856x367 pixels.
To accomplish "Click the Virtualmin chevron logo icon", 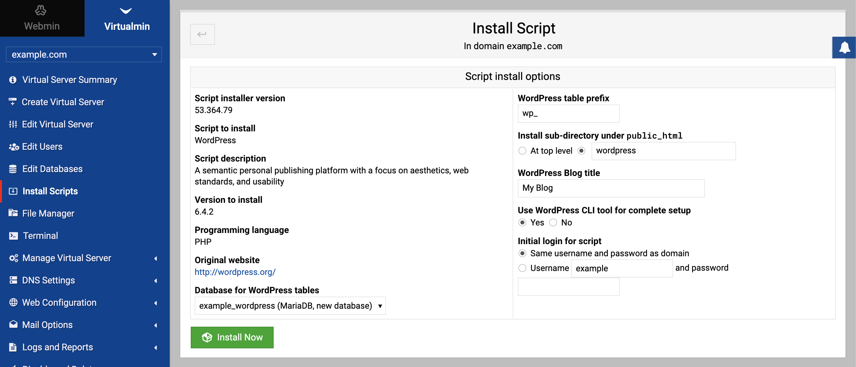I will [126, 11].
